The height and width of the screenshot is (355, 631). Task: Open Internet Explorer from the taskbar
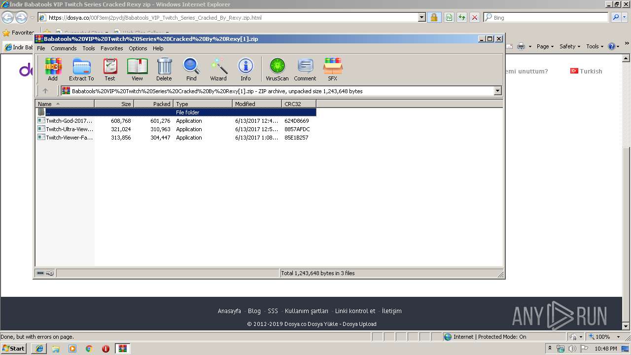pos(39,349)
